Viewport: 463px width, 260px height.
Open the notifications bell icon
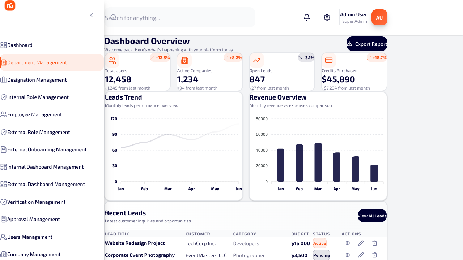(x=307, y=17)
